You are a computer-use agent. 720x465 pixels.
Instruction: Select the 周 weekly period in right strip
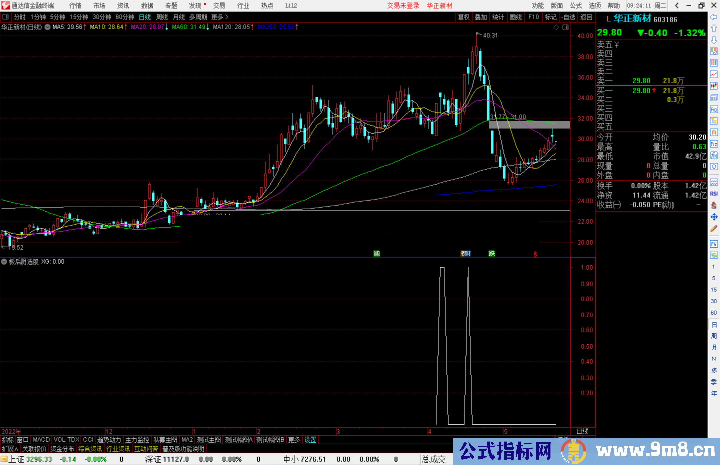click(x=714, y=336)
